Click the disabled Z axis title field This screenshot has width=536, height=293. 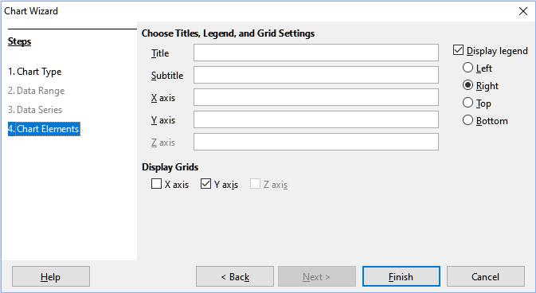[x=316, y=142]
